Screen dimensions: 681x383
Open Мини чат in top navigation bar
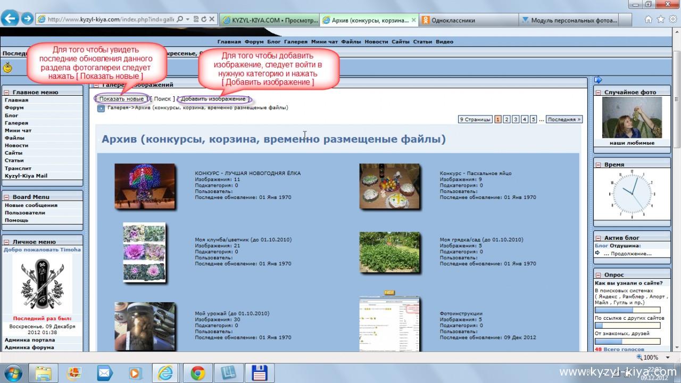[x=325, y=41]
